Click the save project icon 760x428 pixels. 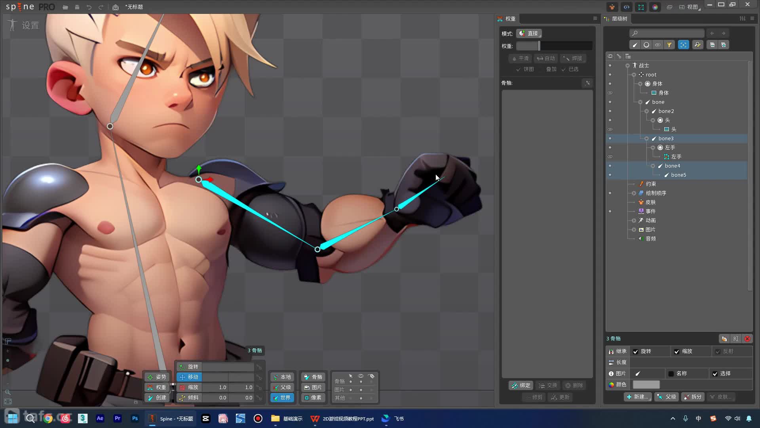77,7
